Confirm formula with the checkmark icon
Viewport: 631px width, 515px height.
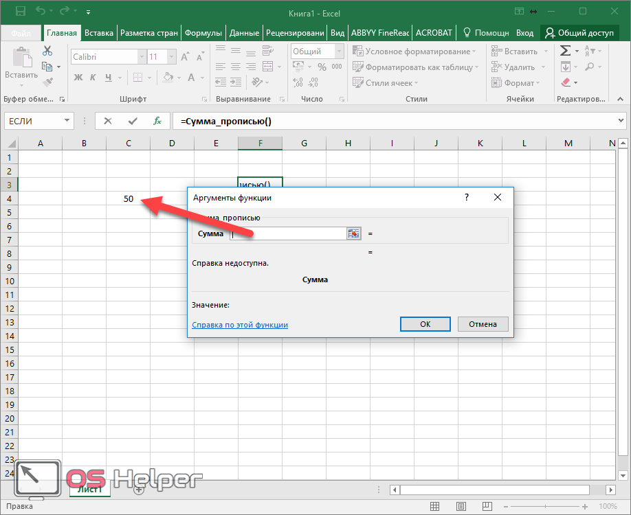click(x=133, y=121)
